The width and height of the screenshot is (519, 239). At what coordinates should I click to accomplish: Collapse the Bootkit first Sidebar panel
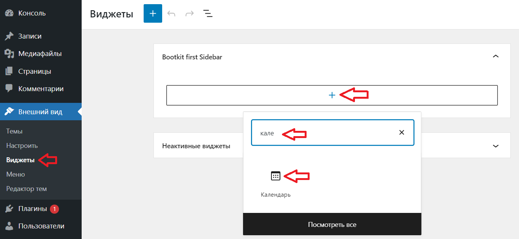coord(496,57)
